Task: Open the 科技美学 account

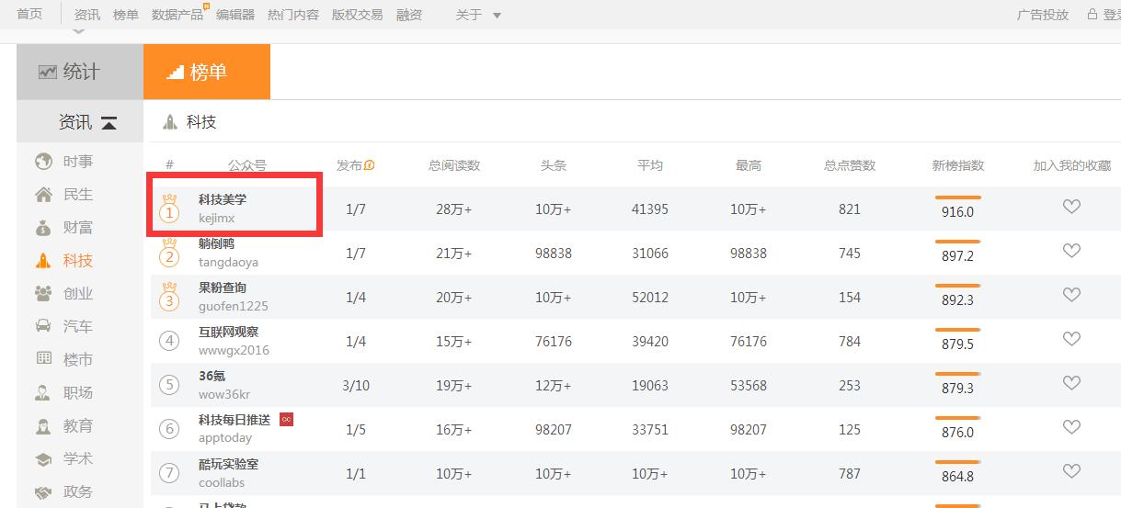Action: point(223,199)
